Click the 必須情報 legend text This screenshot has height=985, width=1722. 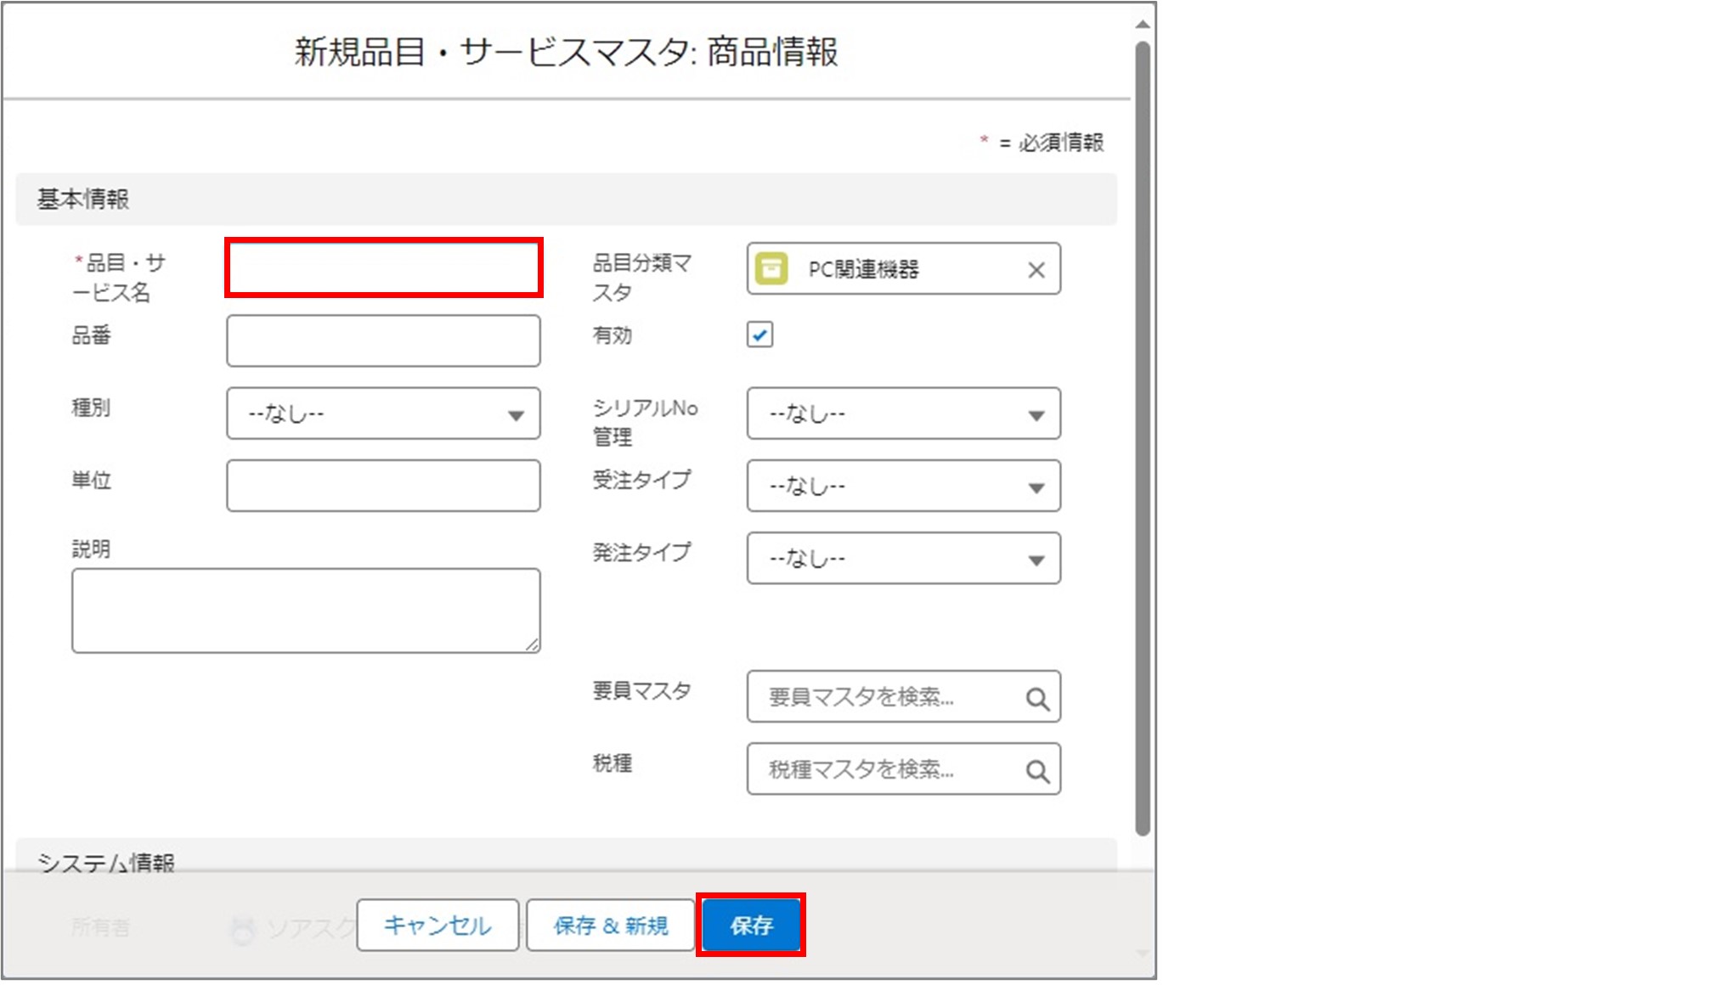[1061, 143]
